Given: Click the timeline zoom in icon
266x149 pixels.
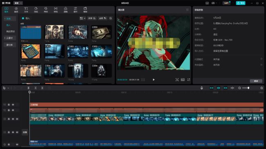Looking at the screenshot, I should pyautogui.click(x=261, y=88).
